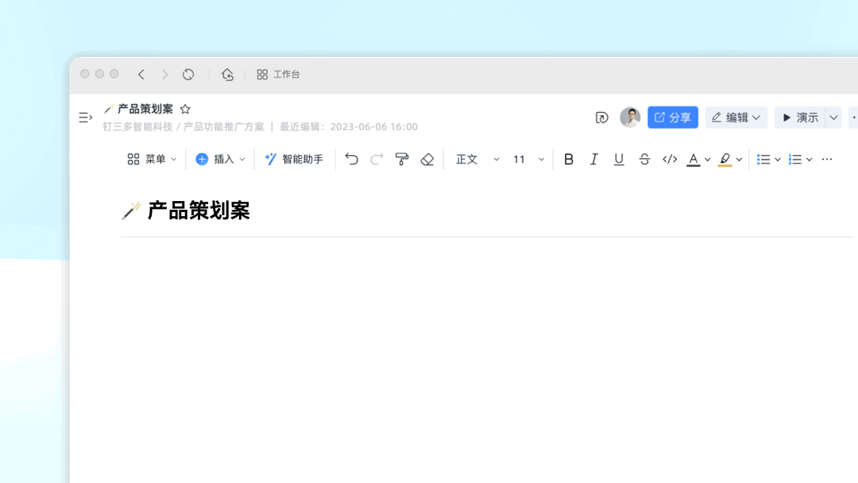Open the 工作台 workspace tab
Screen dimensions: 858x483
pos(278,75)
